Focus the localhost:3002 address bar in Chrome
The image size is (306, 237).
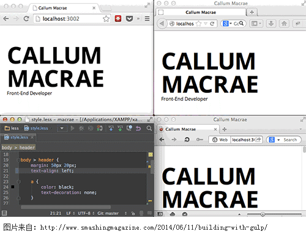tap(72, 19)
